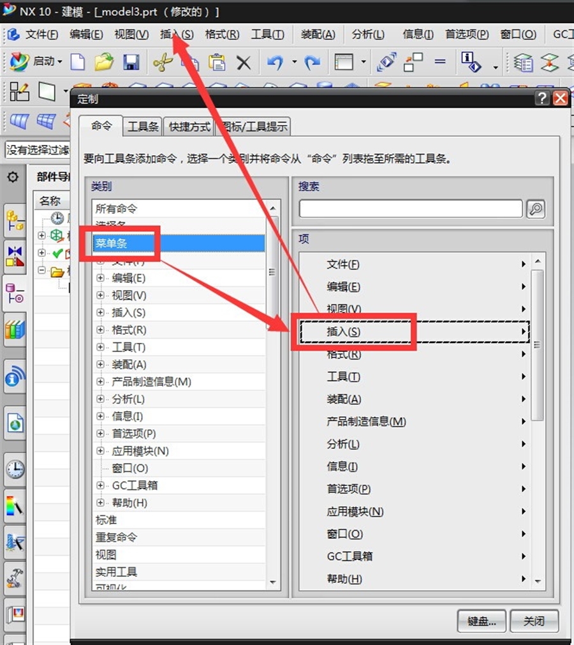Click the search magnifier button in dialog
Image resolution: width=574 pixels, height=645 pixels.
(536, 209)
